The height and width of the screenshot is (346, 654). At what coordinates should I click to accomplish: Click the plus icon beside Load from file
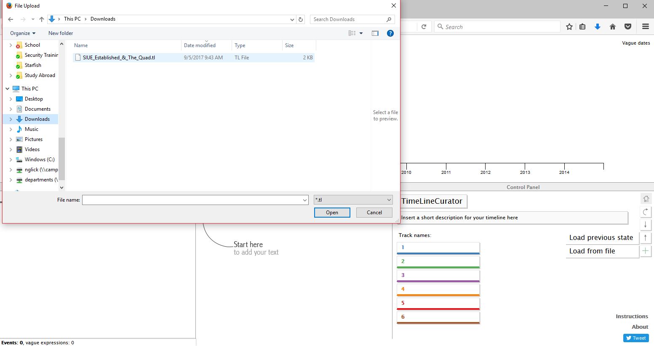coord(645,251)
